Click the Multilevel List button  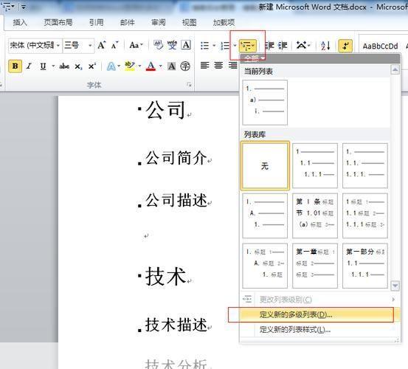(248, 46)
